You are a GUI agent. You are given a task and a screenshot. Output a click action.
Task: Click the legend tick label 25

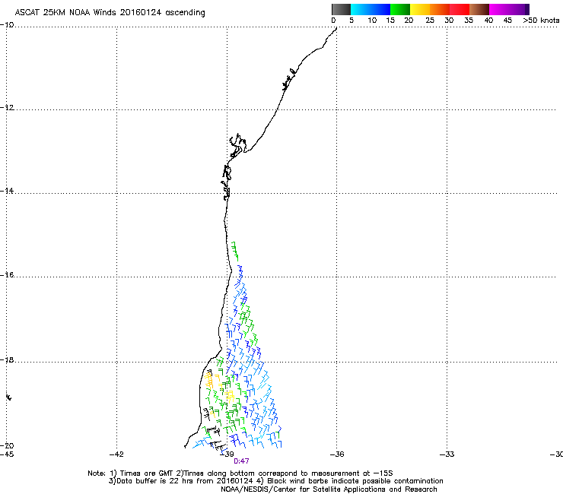[x=430, y=21]
